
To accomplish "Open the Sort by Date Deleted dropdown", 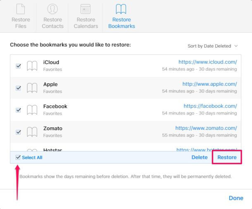I will tap(212, 46).
